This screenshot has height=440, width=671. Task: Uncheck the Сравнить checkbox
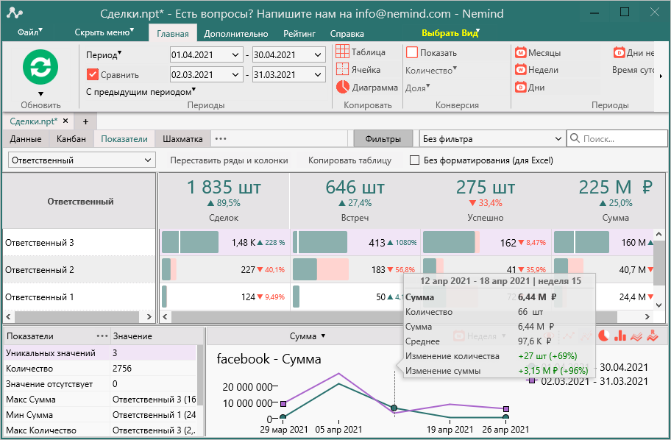pyautogui.click(x=92, y=74)
